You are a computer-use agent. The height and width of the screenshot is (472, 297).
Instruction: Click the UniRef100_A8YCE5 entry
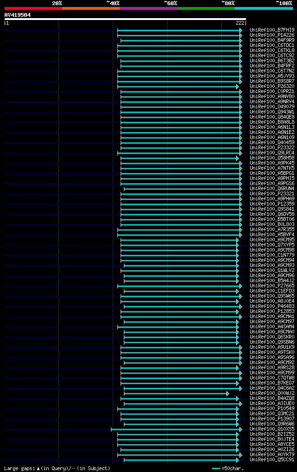(272, 445)
